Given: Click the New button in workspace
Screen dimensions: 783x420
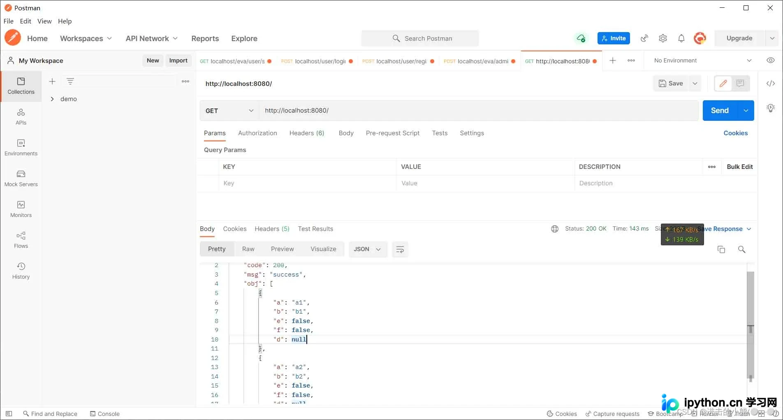Looking at the screenshot, I should 153,60.
